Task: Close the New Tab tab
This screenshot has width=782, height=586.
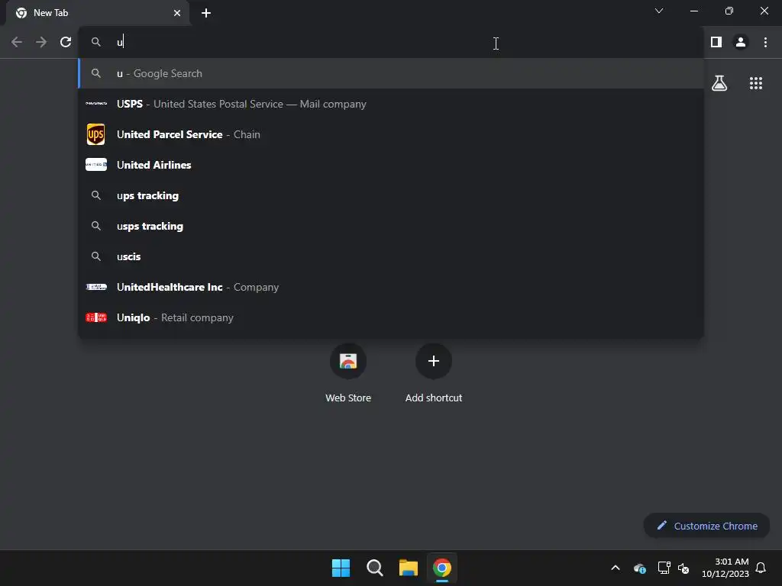Action: 177,13
